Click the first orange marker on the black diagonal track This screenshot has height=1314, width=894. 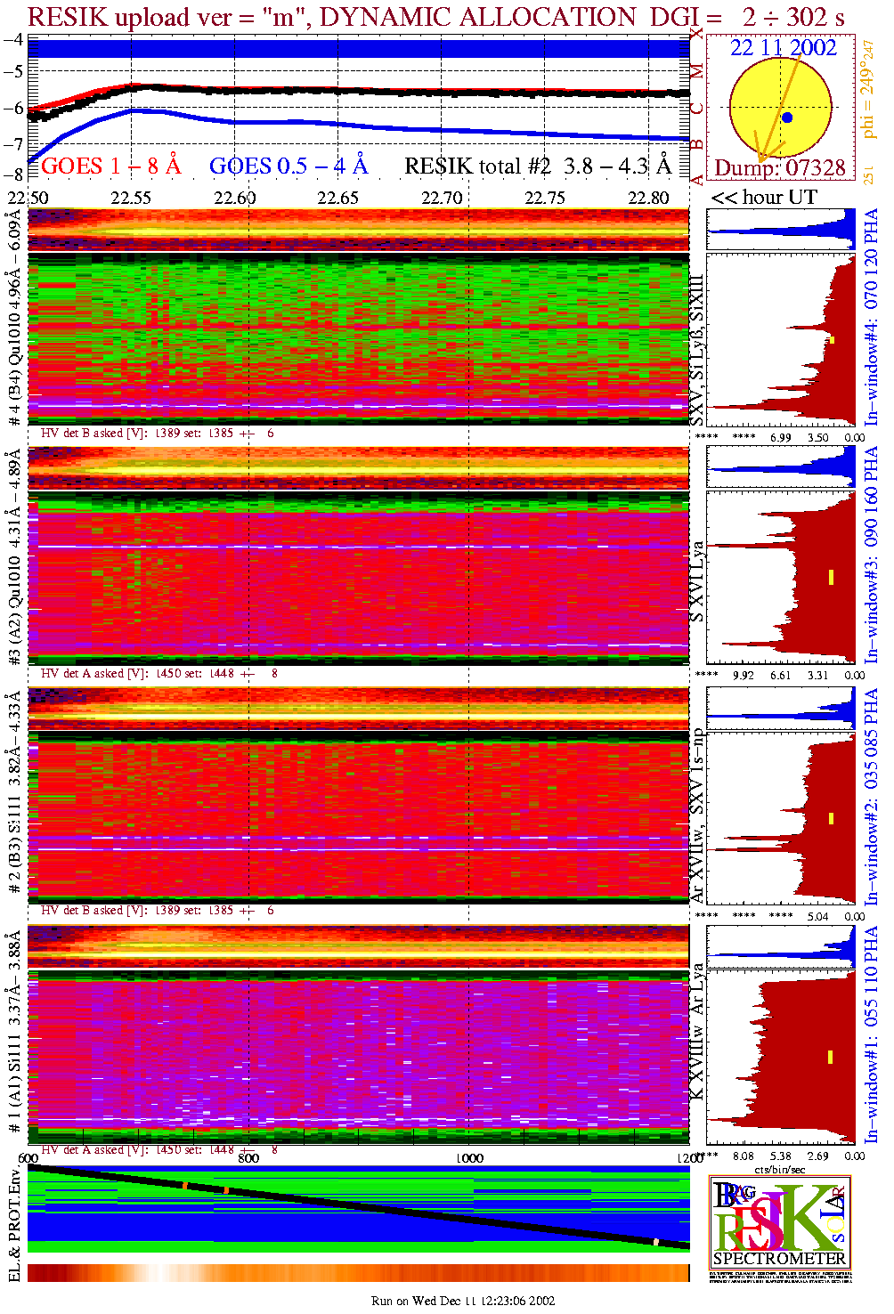(x=185, y=1185)
